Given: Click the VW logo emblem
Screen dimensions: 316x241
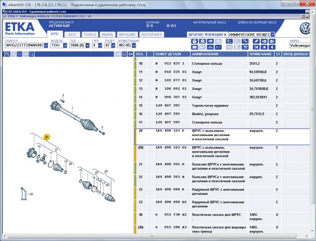Looking at the screenshot, I should 305,28.
